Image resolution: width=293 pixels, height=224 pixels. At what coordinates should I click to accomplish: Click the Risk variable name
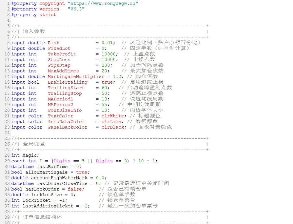pyautogui.click(x=54, y=43)
